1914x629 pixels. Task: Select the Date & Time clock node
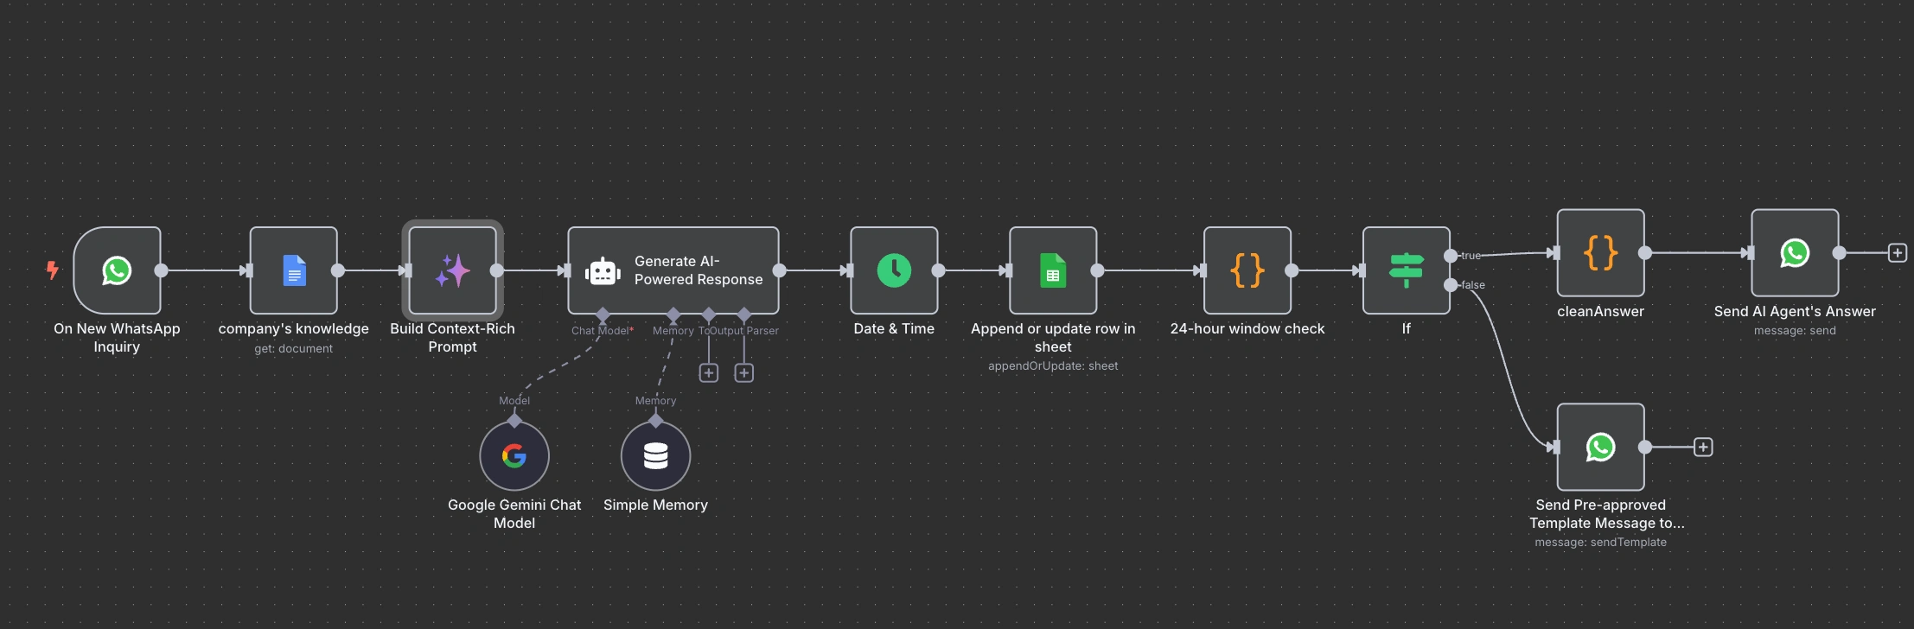pyautogui.click(x=894, y=270)
